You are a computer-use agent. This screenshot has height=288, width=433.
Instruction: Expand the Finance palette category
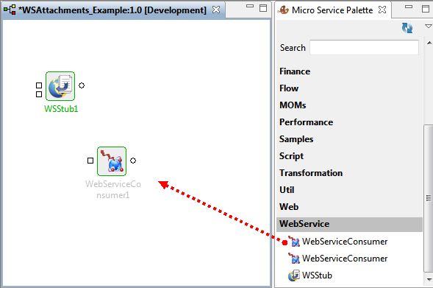(x=295, y=71)
